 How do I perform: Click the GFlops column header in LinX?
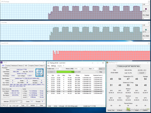(78, 75)
